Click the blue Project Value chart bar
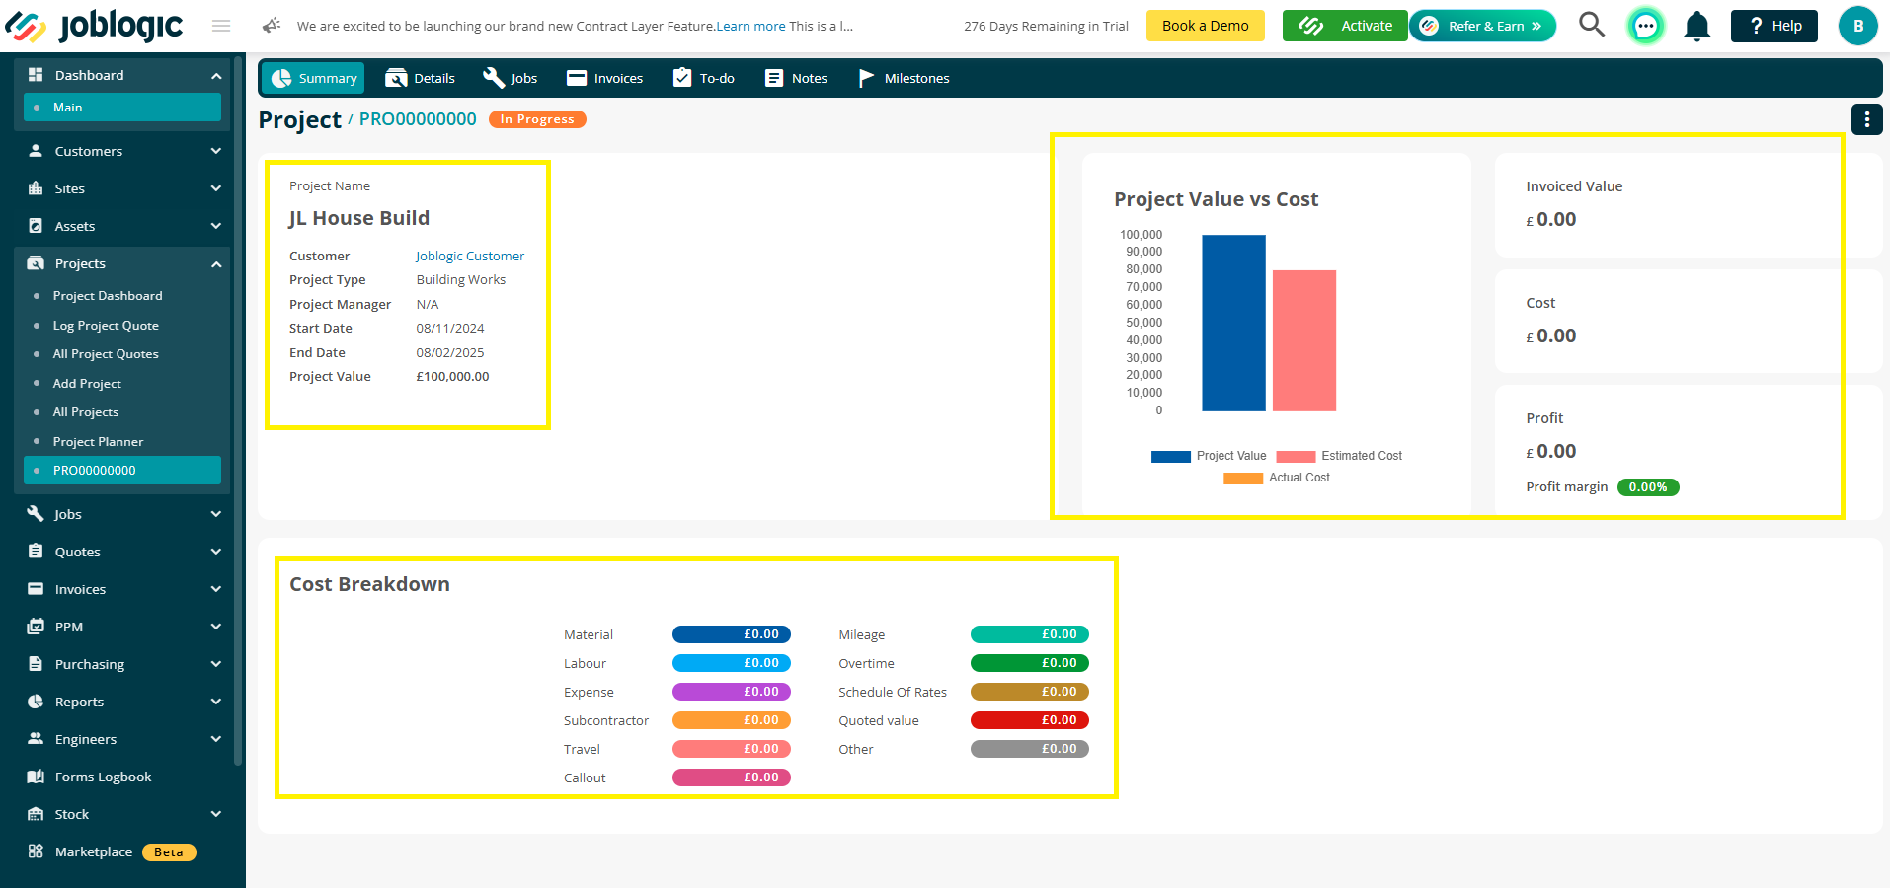The width and height of the screenshot is (1890, 888). point(1233,323)
